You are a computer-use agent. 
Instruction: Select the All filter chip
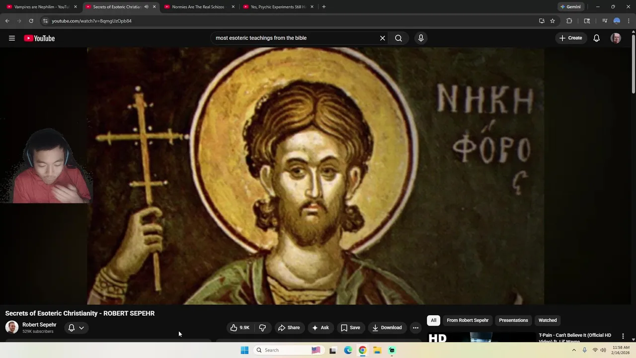coord(433,320)
